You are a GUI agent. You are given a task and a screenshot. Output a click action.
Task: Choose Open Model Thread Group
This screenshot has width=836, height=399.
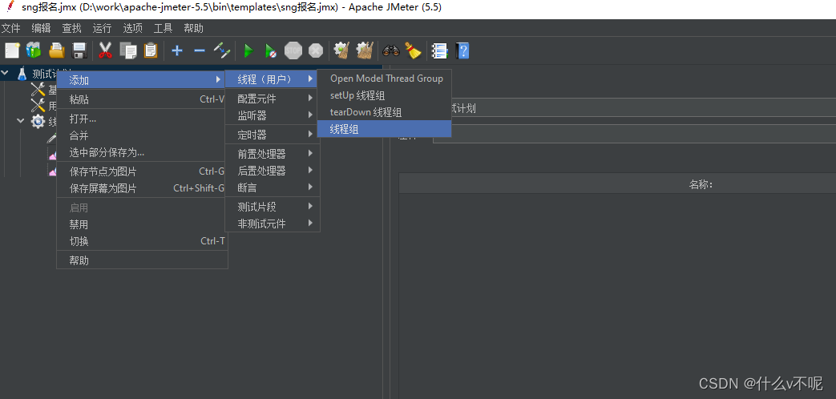(385, 79)
